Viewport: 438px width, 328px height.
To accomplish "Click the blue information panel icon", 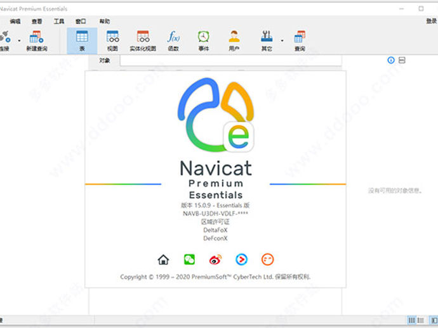I will click(x=391, y=60).
